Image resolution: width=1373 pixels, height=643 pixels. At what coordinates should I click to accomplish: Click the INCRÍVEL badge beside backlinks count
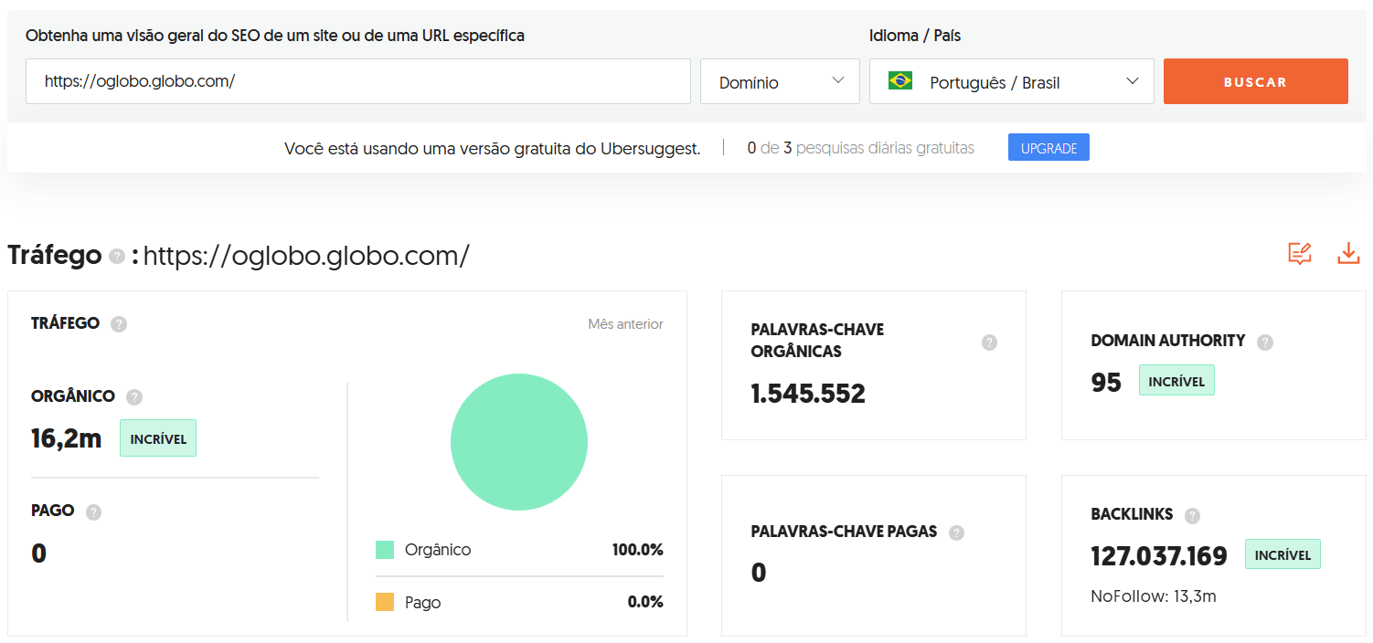click(1283, 554)
